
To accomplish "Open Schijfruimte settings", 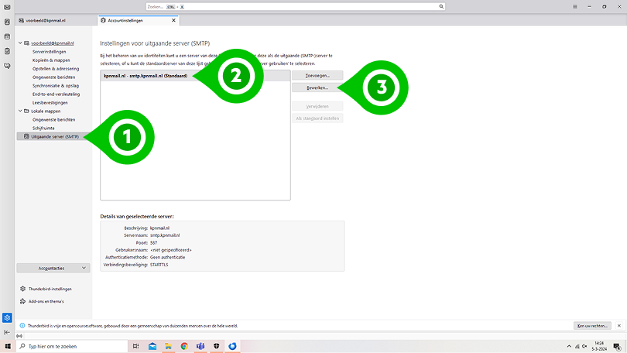I will pos(43,129).
